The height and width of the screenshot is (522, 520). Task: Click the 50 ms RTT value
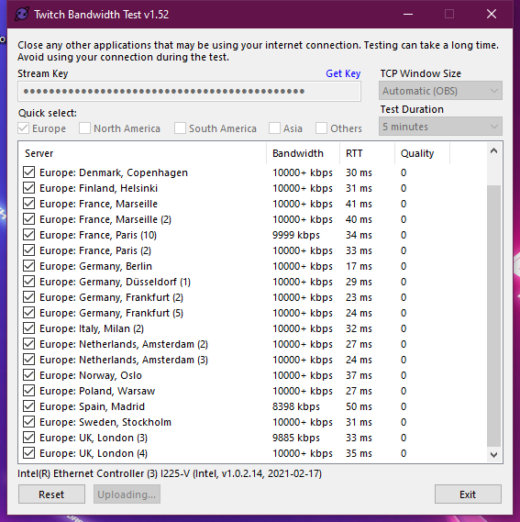point(359,406)
